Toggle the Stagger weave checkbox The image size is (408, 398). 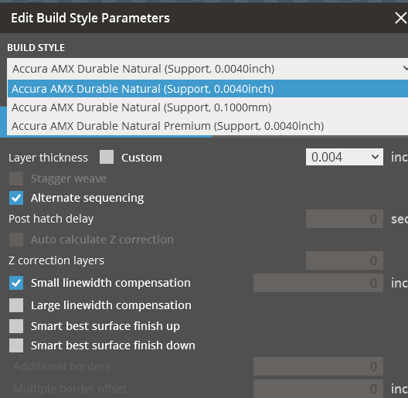16,179
